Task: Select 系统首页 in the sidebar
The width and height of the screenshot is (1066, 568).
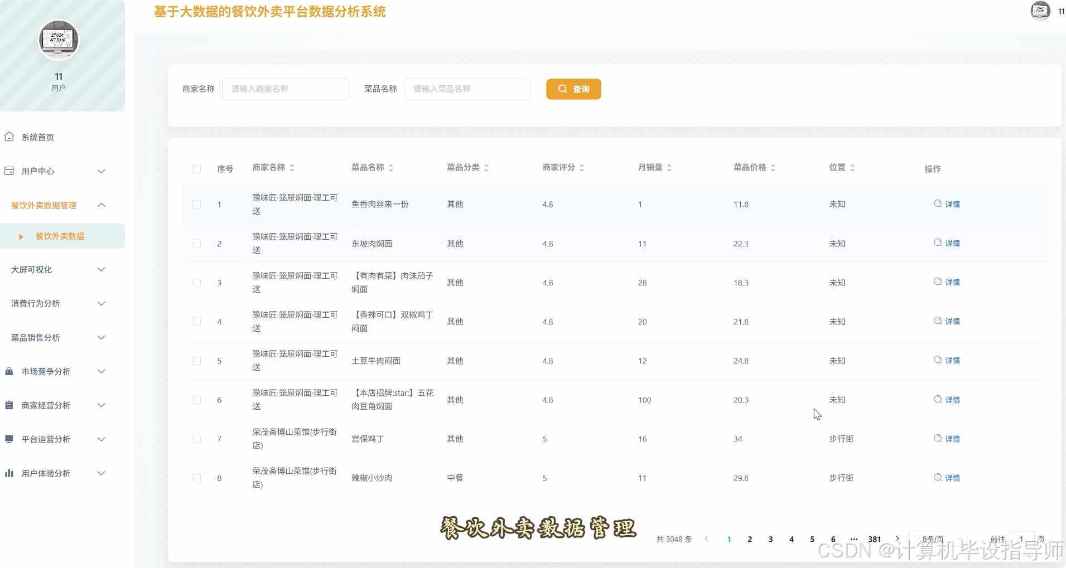Action: 37,137
